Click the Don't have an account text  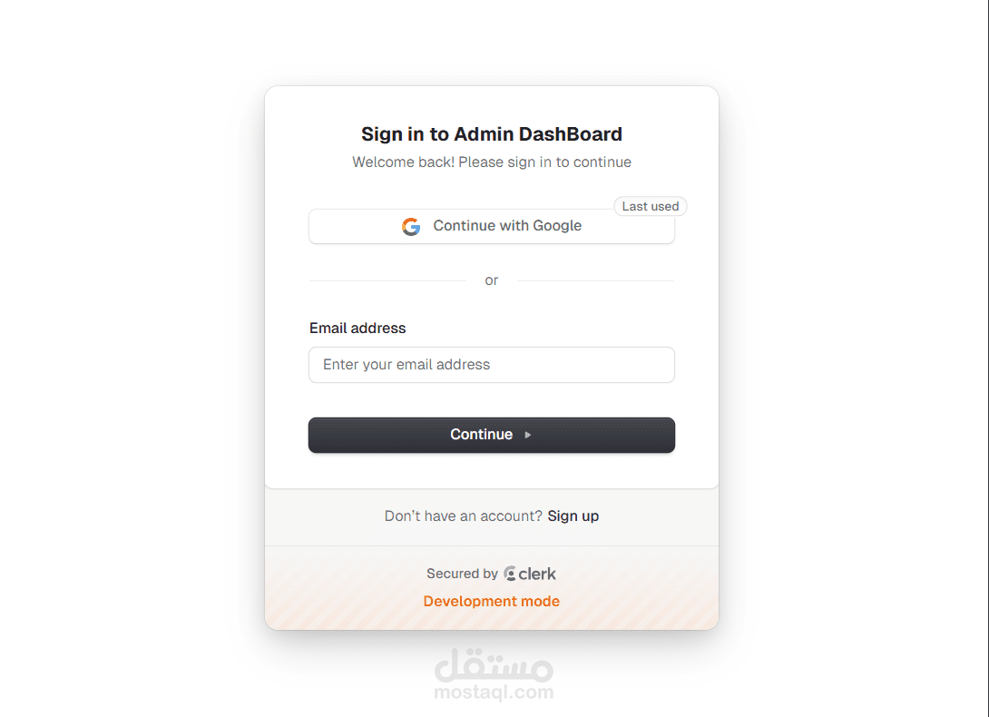[463, 516]
